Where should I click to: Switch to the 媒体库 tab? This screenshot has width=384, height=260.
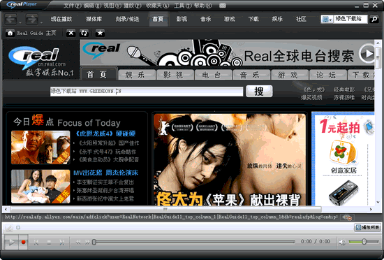point(94,19)
